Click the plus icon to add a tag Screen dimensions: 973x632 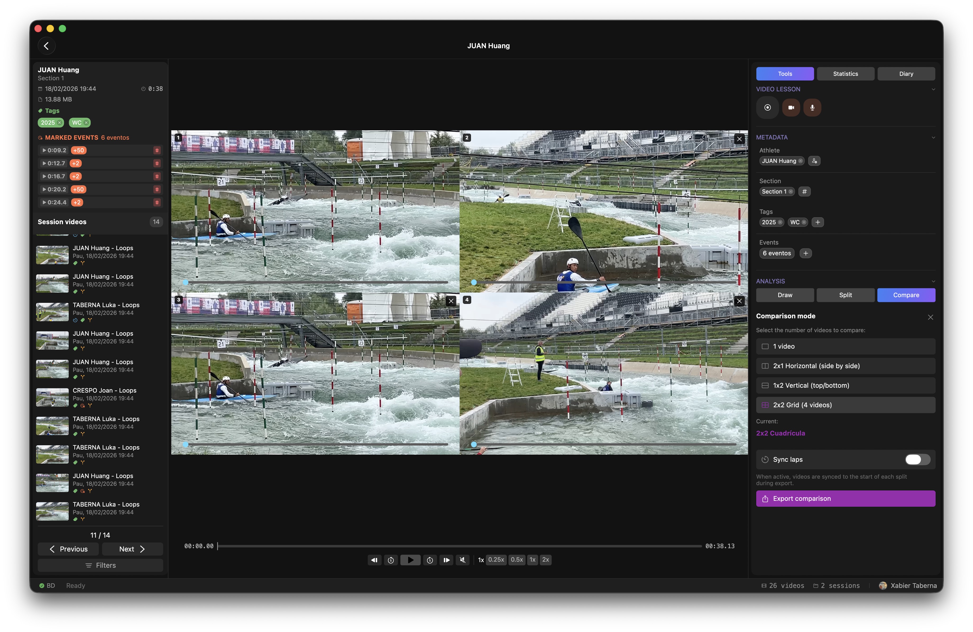click(818, 222)
